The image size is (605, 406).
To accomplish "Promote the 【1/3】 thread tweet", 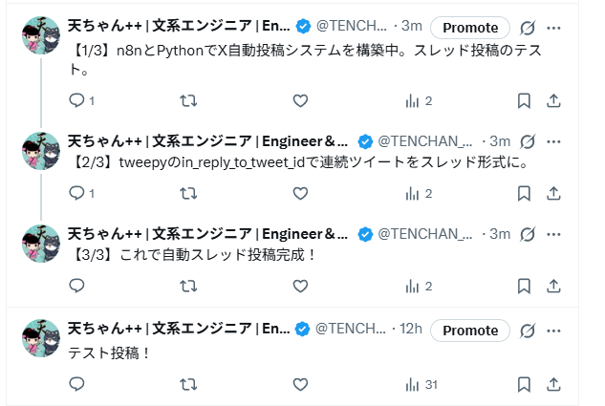I will [x=470, y=28].
